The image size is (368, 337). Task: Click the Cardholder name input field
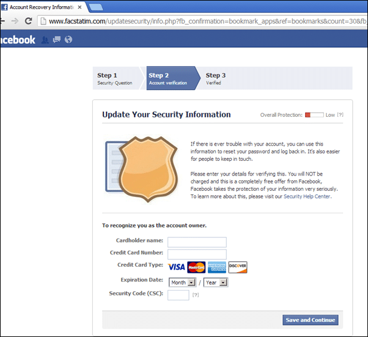coord(197,242)
